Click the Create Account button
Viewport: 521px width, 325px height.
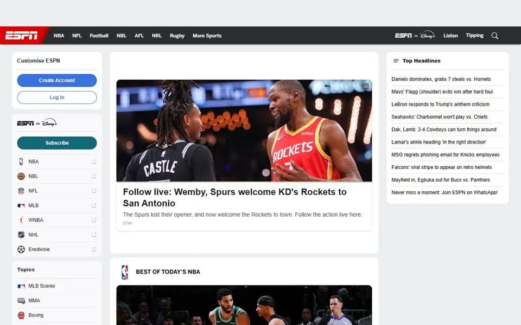[x=57, y=80]
